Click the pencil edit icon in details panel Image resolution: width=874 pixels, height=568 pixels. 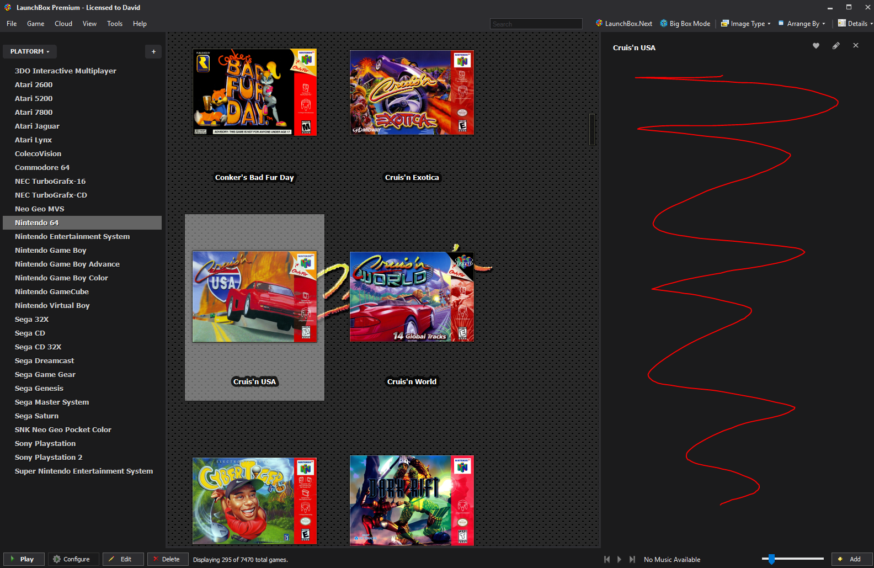tap(836, 46)
